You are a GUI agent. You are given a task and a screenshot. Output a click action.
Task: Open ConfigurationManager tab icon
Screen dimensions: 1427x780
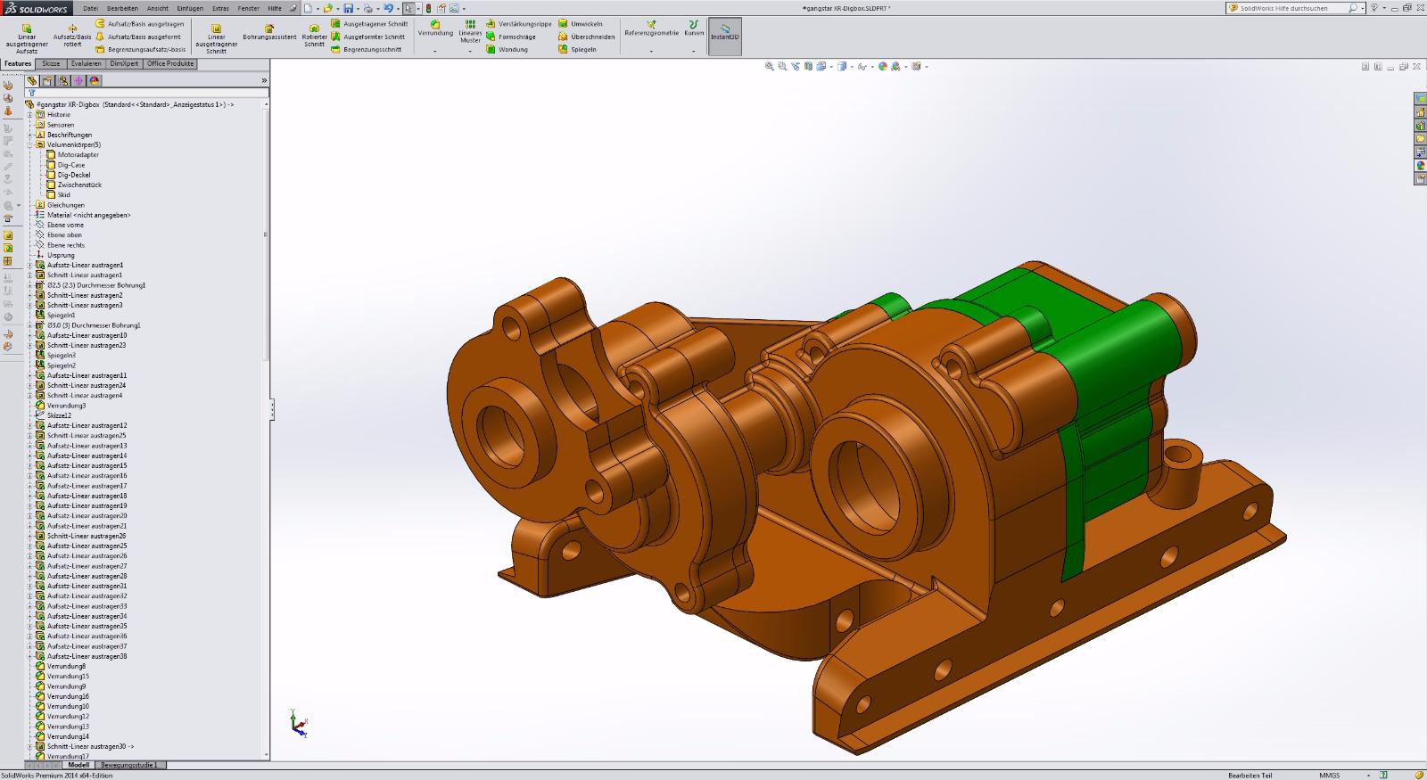(x=62, y=80)
